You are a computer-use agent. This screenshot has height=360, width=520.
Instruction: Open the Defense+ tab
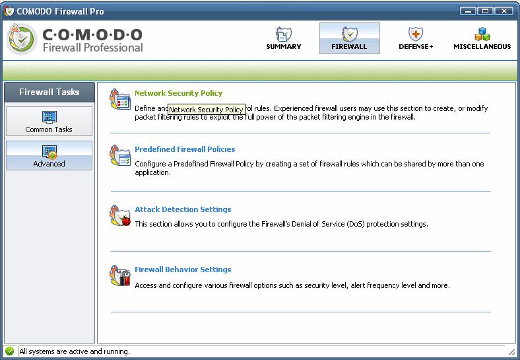pos(416,38)
